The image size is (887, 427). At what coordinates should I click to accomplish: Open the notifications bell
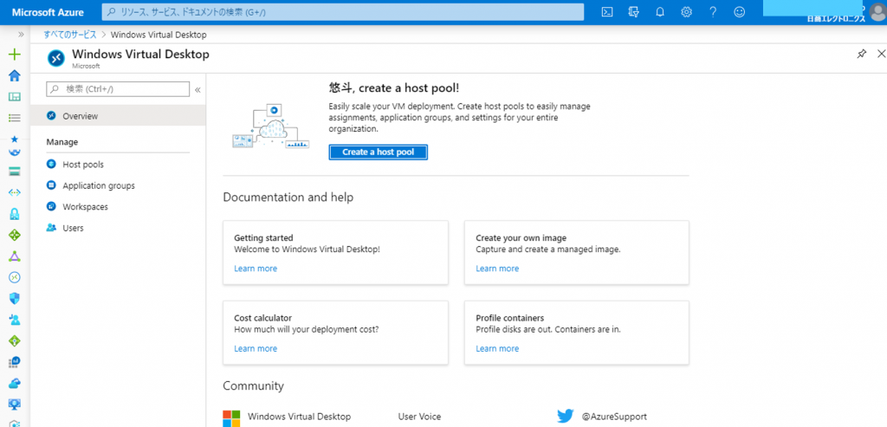pos(659,12)
